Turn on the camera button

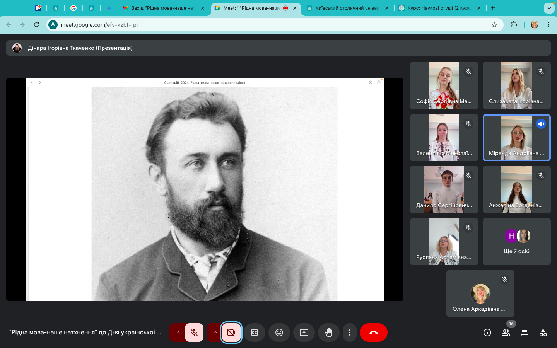[231, 333]
